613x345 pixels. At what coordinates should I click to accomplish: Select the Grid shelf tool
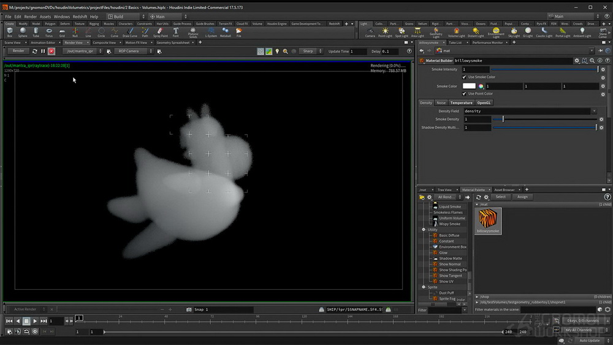point(62,32)
